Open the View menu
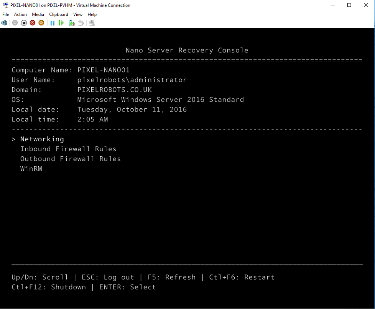Image resolution: width=375 pixels, height=309 pixels. pos(78,15)
